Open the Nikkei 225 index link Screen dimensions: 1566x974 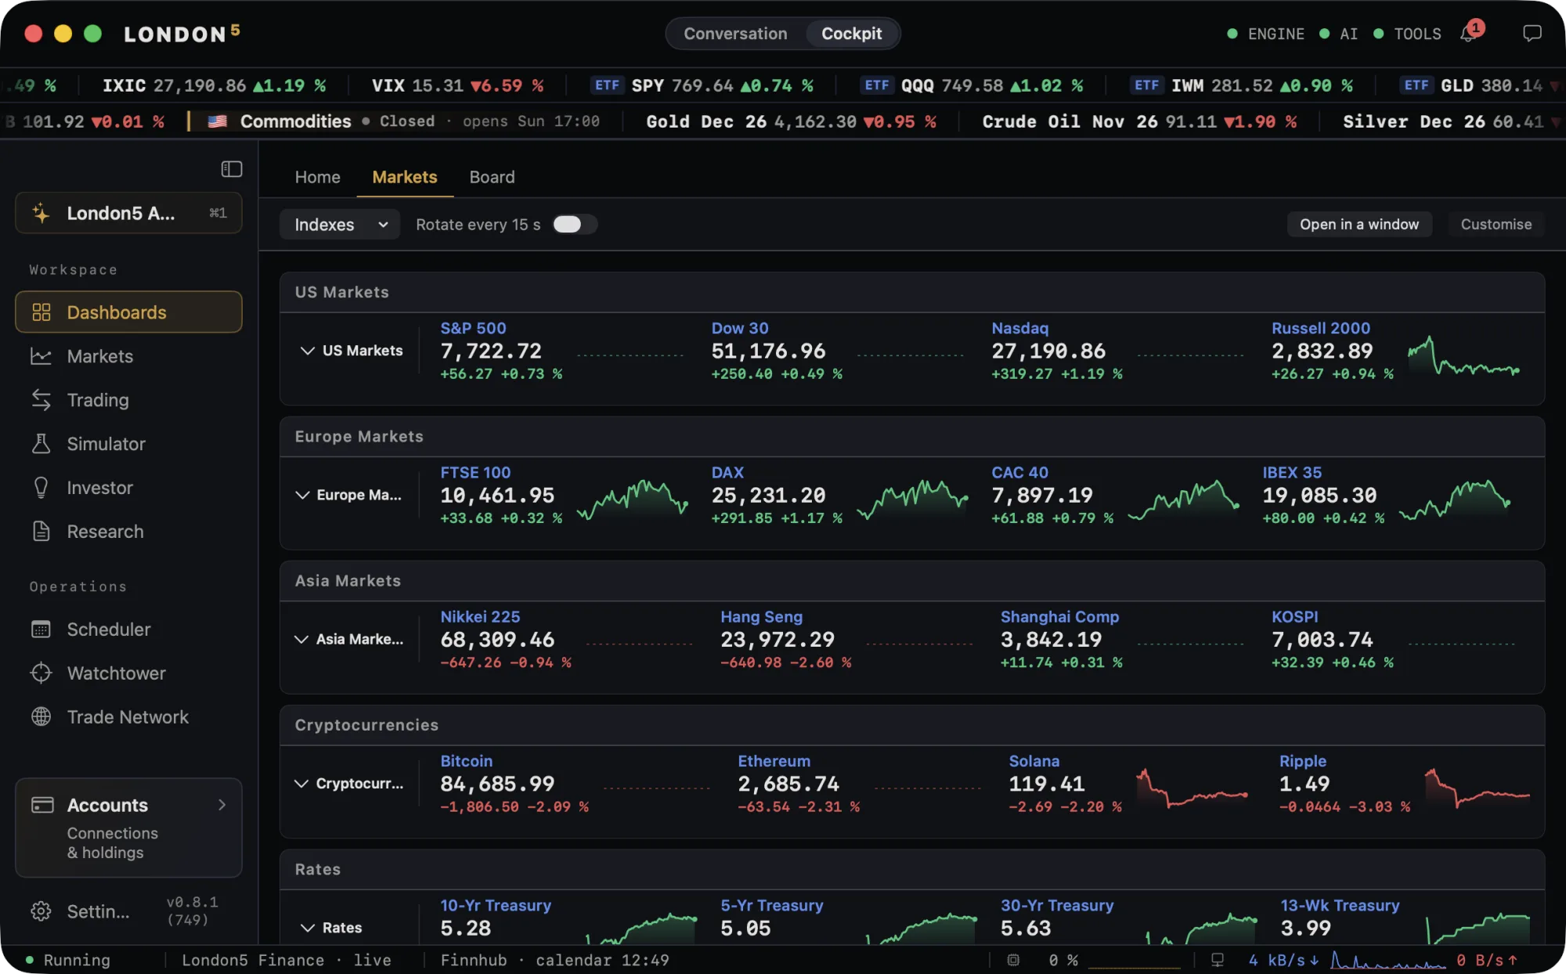[x=480, y=617]
